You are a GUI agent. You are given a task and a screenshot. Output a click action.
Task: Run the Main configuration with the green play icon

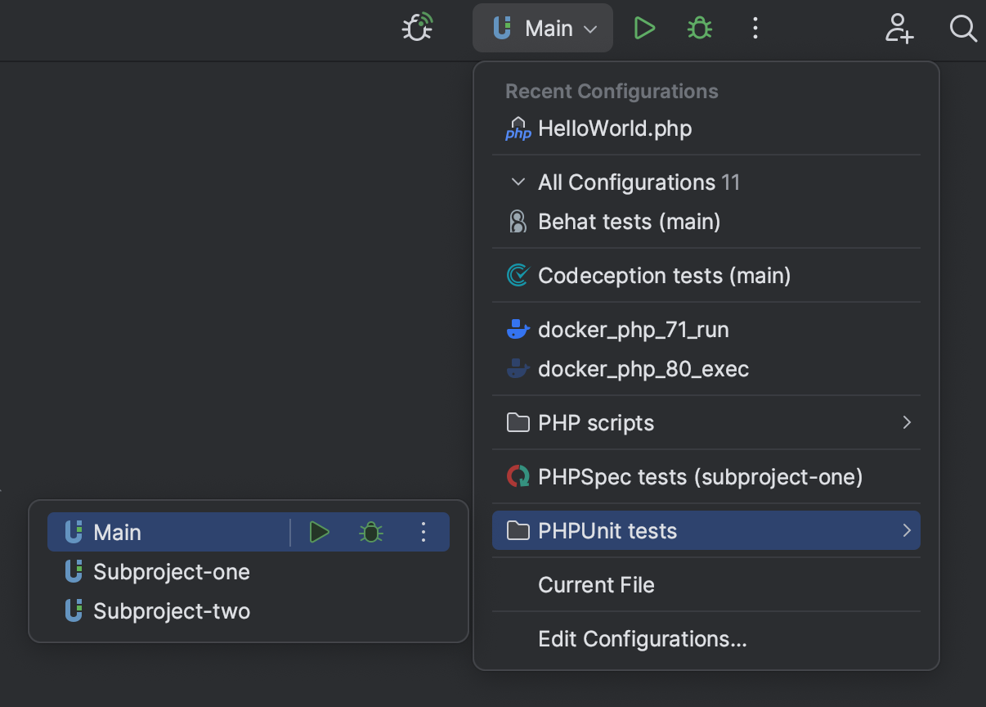pos(644,27)
